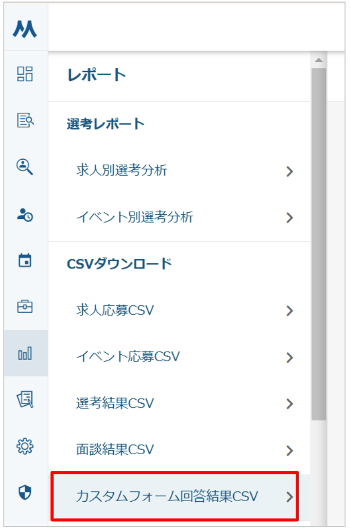351x530 pixels.
Task: Click the person search magnifier icon
Action: tap(25, 167)
